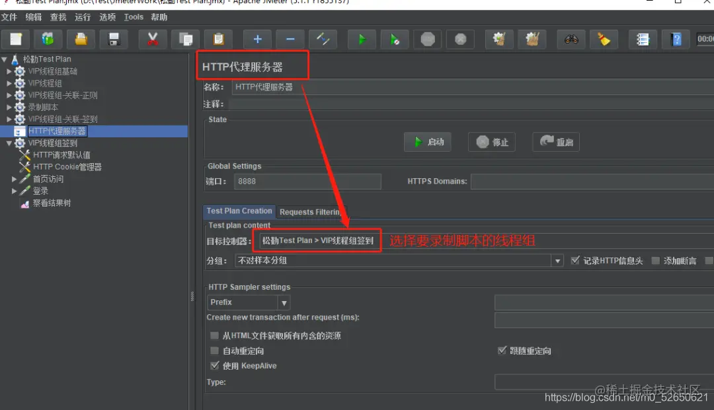Select 察看结果树 listener in tree
This screenshot has width=714, height=410.
pos(52,203)
